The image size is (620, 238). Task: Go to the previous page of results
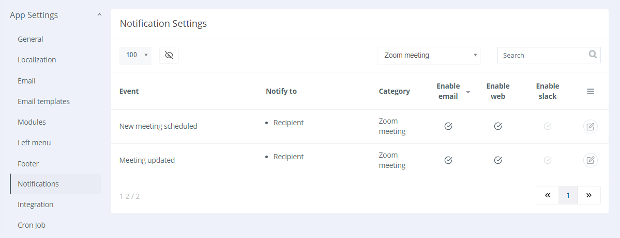coord(548,195)
